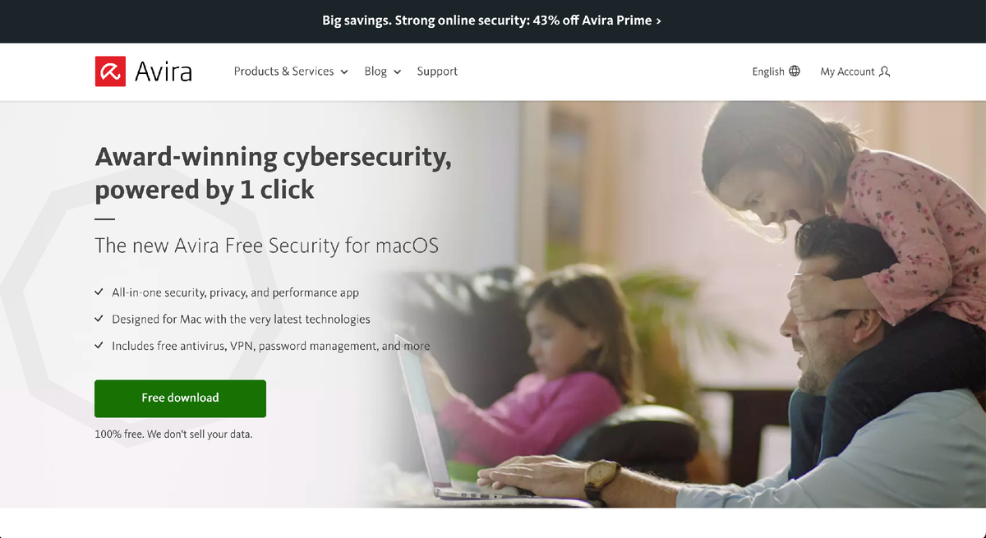Open the English language selector
The width and height of the screenshot is (986, 538).
tap(776, 71)
